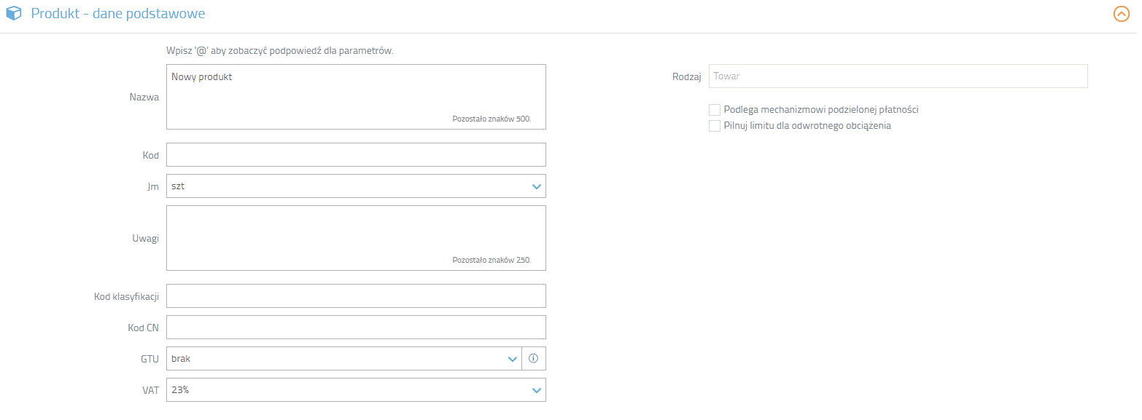The image size is (1142, 420).
Task: Focus the Kod CN input field
Action: pos(356,328)
